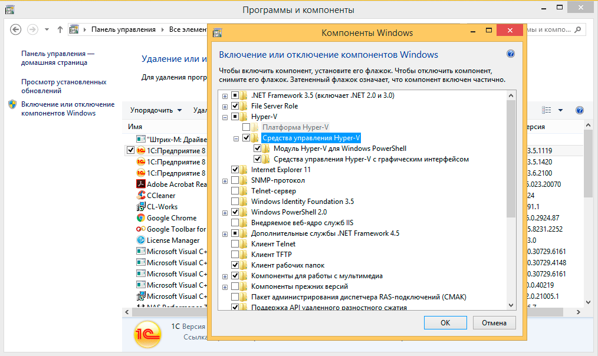Uncheck Модуль Hyper-V для Windows PowerShell
Screen dimensions: 598x356
point(258,149)
